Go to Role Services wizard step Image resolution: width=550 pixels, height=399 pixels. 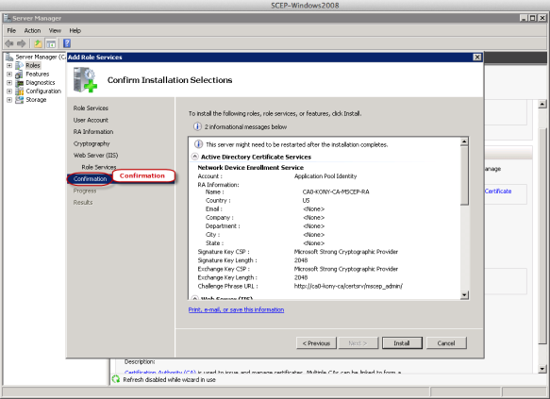[91, 108]
